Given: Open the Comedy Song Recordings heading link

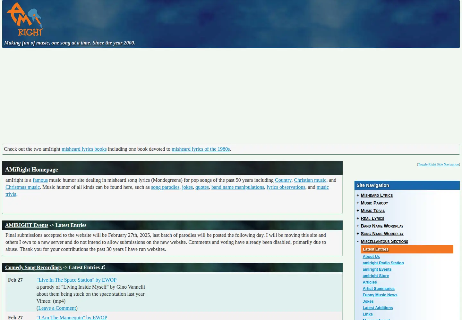Looking at the screenshot, I should [x=33, y=268].
